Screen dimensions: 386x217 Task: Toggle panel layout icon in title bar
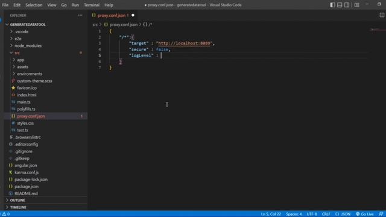(340, 5)
